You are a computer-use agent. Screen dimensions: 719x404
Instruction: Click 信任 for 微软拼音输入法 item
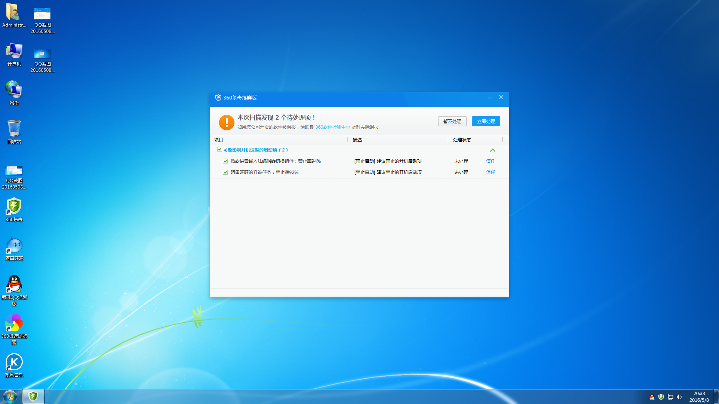tap(491, 161)
